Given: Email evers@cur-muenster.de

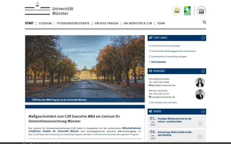Looking at the screenshot, I should (x=163, y=97).
